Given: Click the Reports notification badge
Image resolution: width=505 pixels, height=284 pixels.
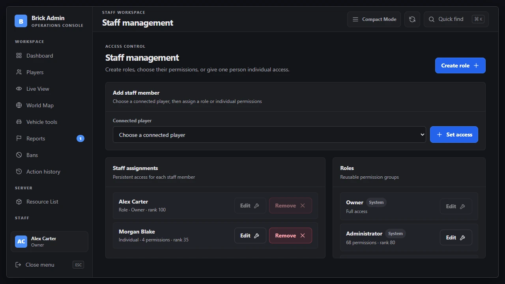Looking at the screenshot, I should coord(80,138).
